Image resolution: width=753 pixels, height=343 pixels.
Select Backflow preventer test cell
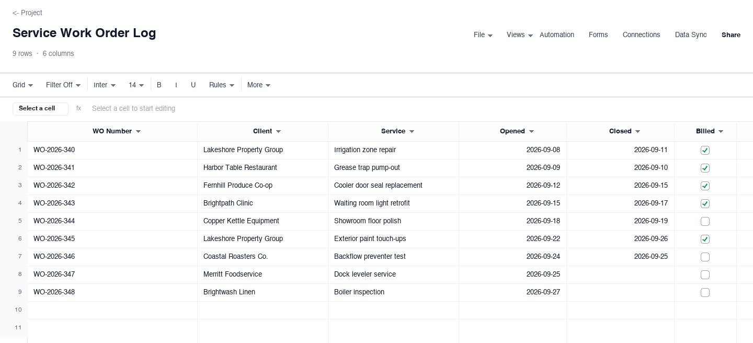pos(393,257)
